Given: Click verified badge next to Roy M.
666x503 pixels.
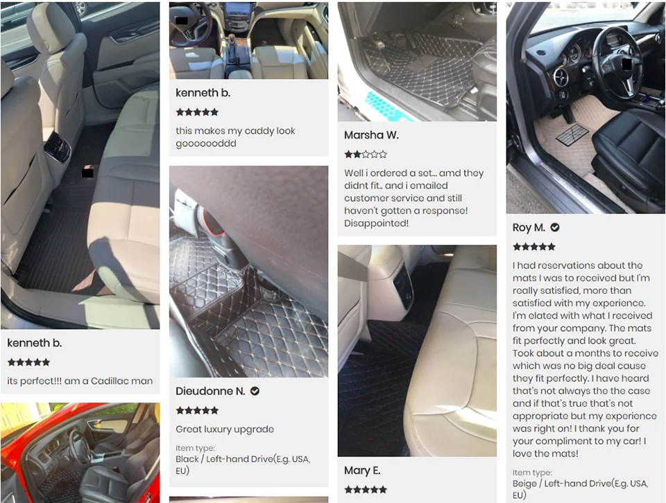Looking at the screenshot, I should 555,228.
